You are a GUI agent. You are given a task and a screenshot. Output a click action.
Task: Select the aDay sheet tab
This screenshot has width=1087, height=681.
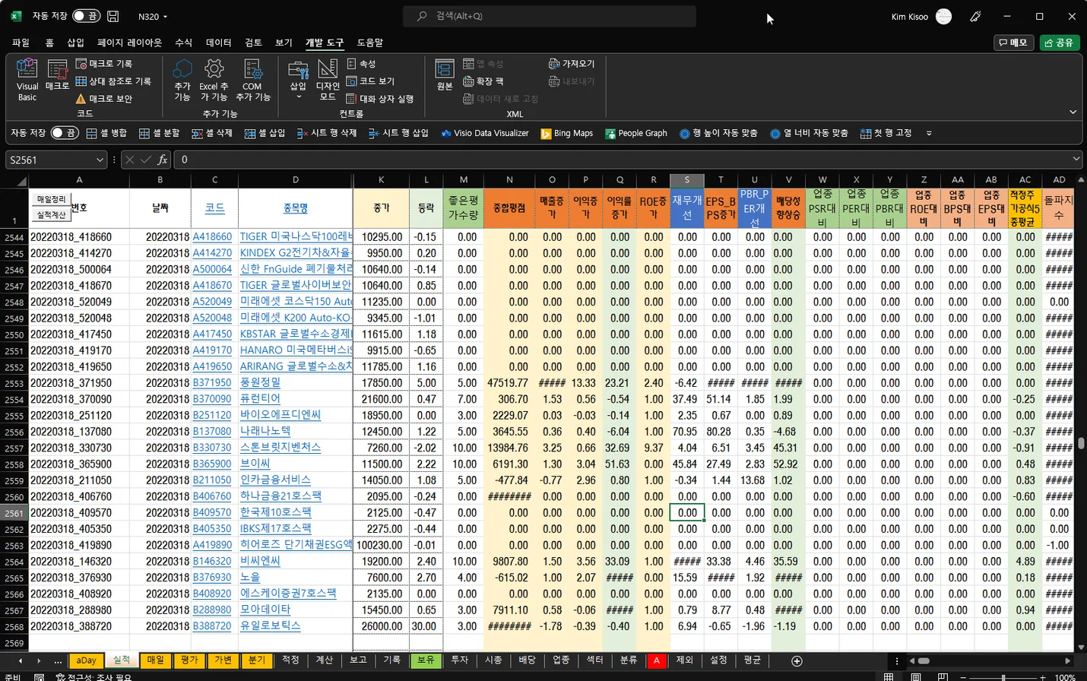coord(87,660)
